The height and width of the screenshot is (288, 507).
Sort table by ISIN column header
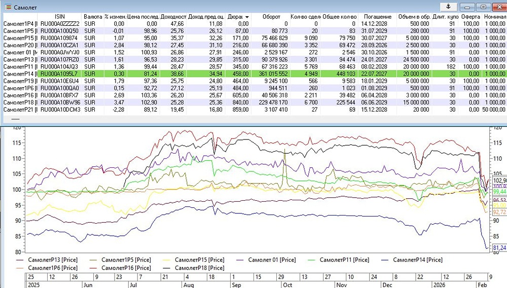[59, 17]
